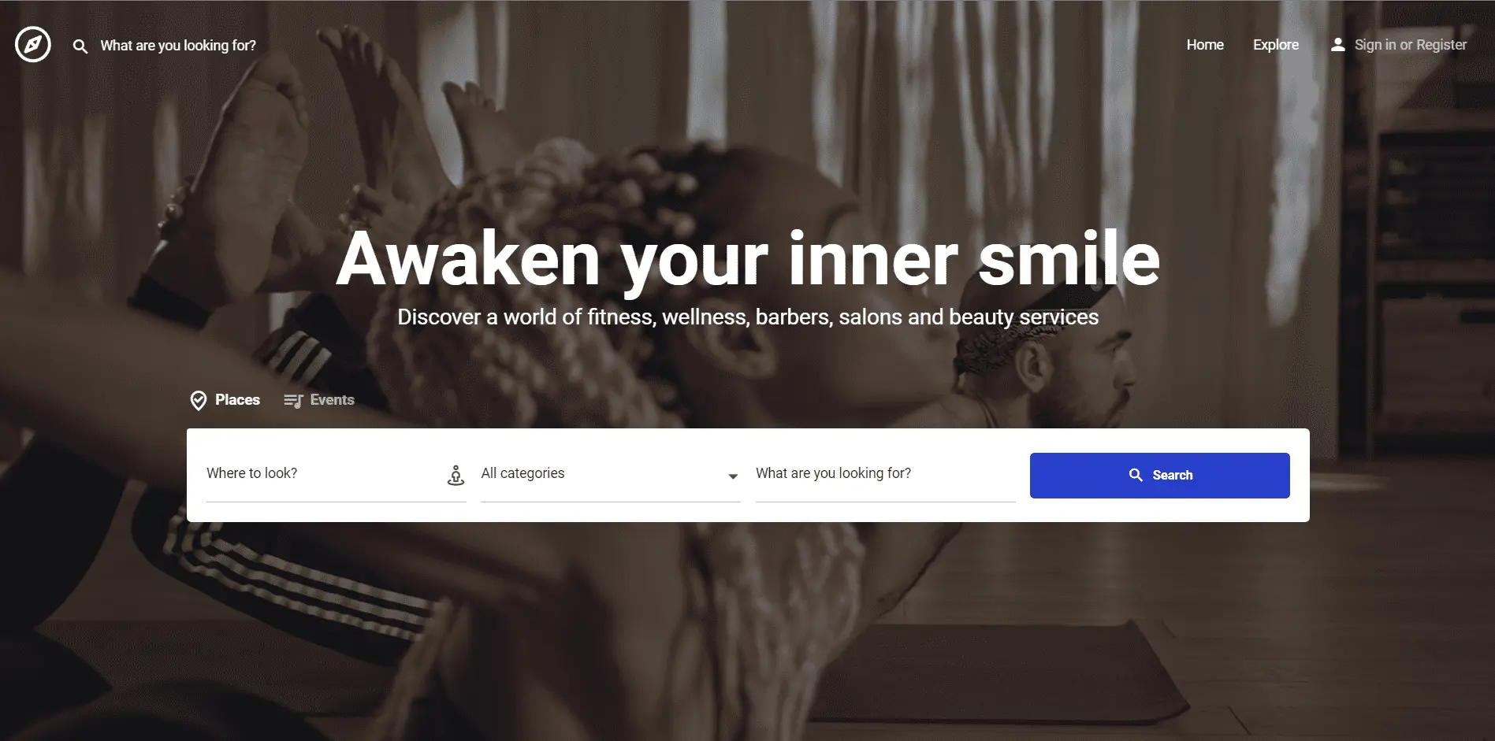Viewport: 1495px width, 741px height.
Task: Open the Explore menu link
Action: [x=1276, y=45]
